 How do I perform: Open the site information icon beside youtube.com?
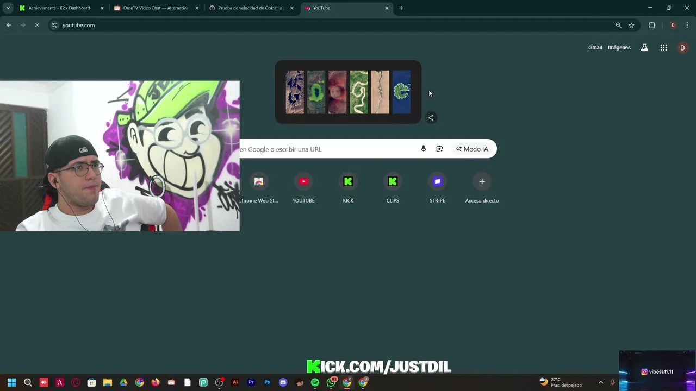click(x=54, y=25)
